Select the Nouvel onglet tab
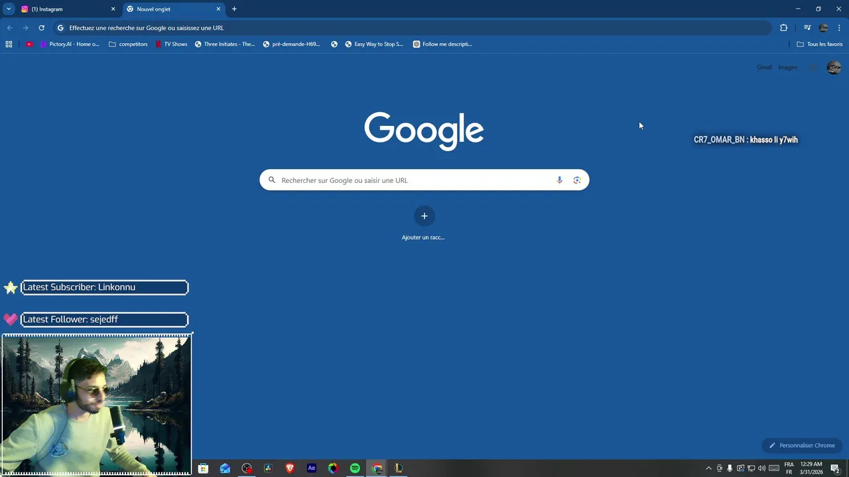Viewport: 849px width, 477px height. [x=174, y=9]
